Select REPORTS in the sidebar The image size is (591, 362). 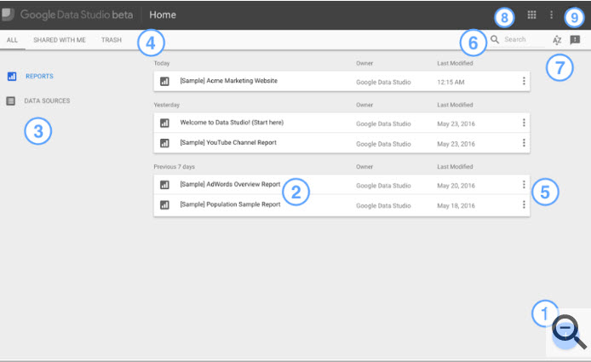coord(39,76)
